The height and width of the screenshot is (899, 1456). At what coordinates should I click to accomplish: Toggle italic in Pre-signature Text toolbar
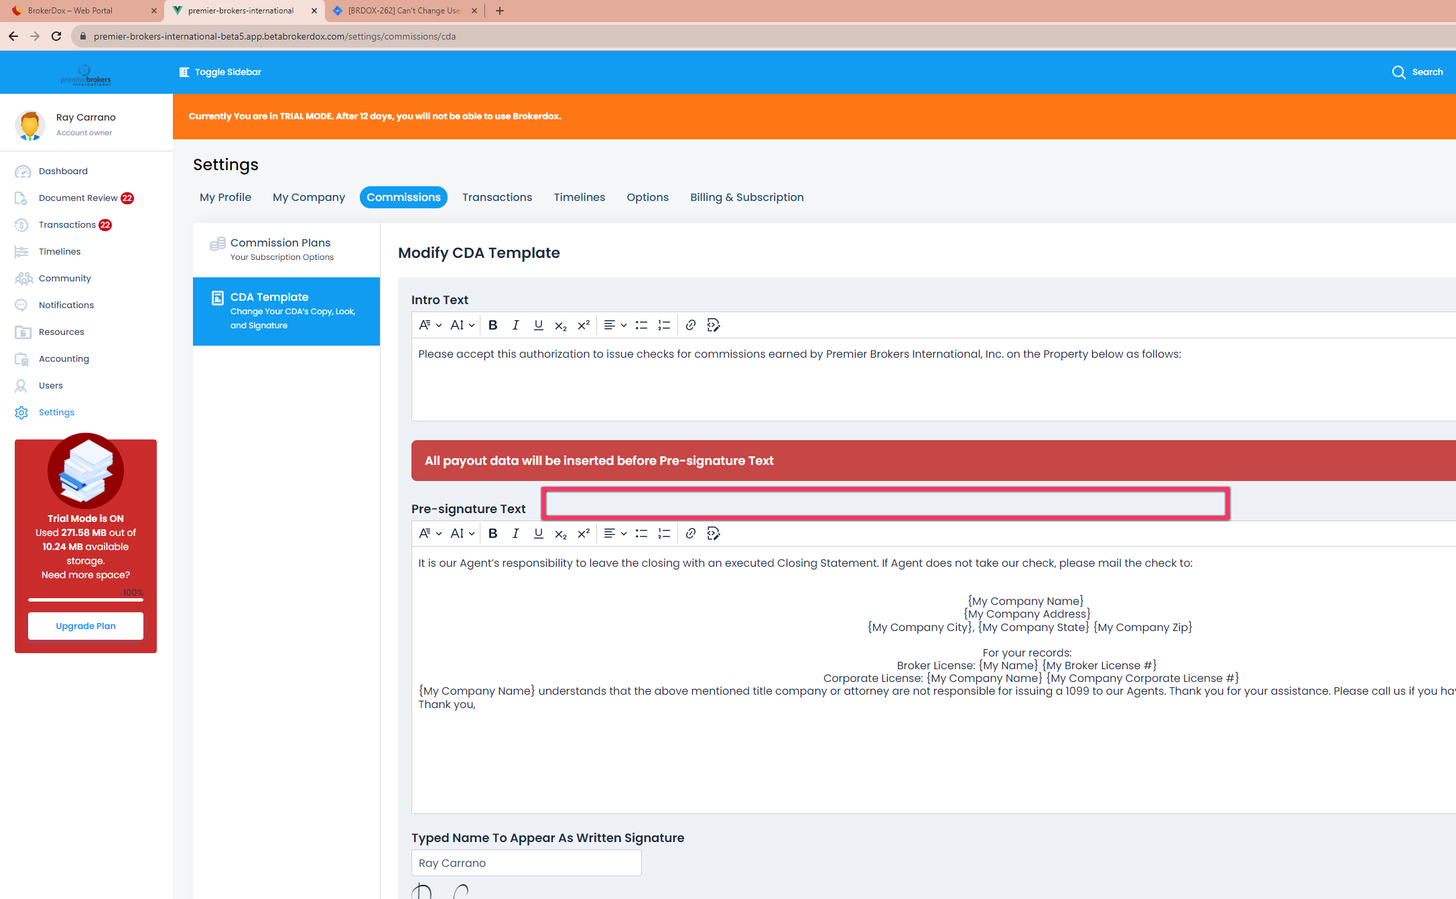(x=515, y=533)
